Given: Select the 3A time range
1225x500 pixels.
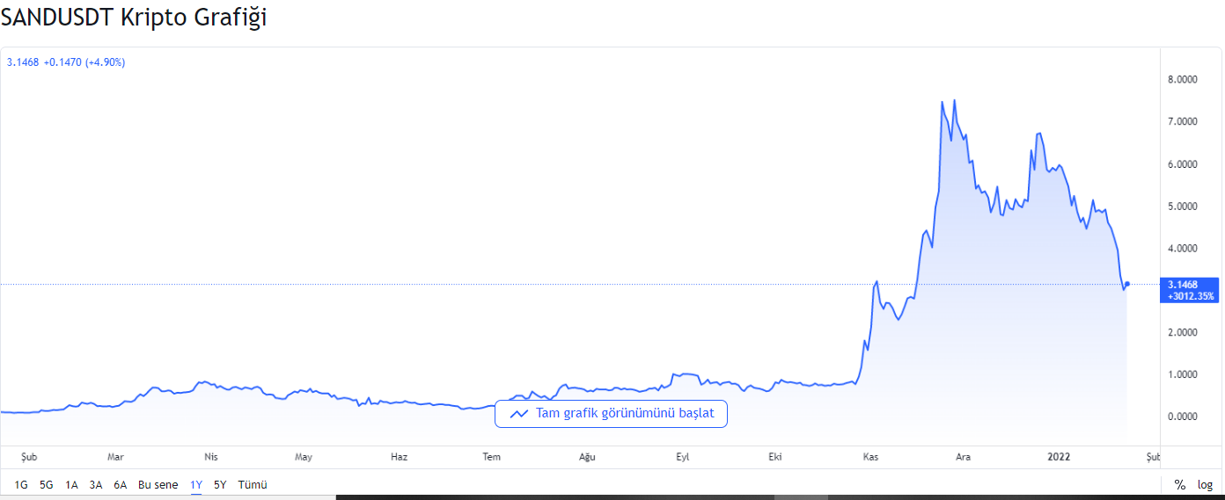Looking at the screenshot, I should [96, 484].
